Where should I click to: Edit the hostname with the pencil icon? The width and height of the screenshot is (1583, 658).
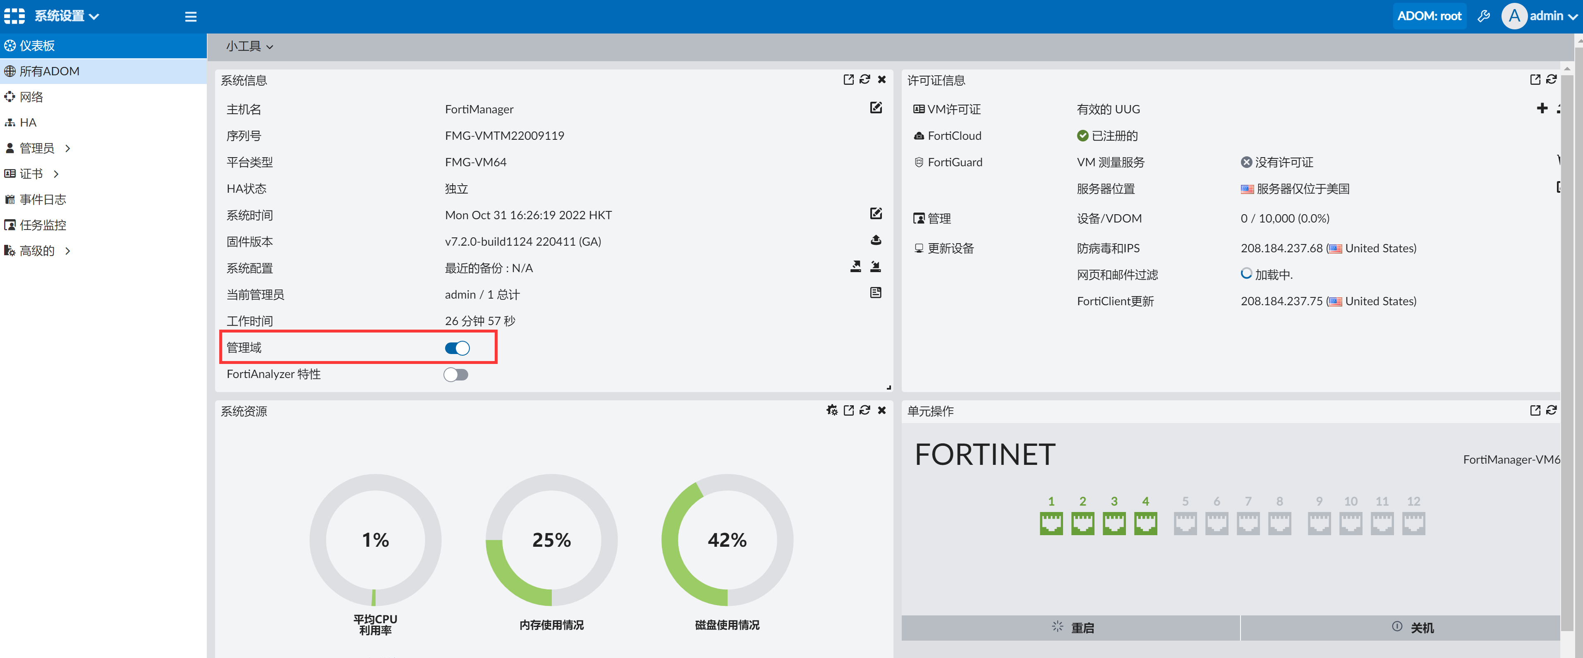coord(876,108)
